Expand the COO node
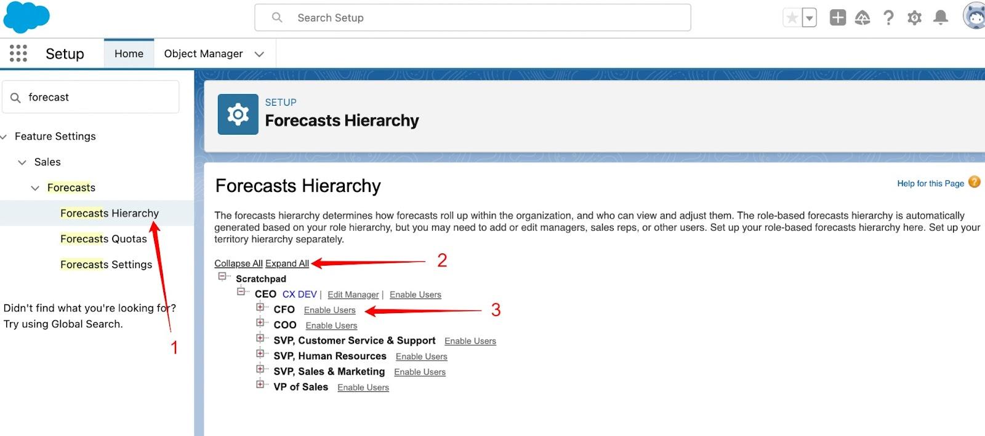 260,322
